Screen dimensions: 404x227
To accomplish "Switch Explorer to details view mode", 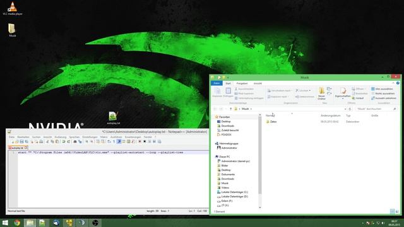I will [x=393, y=211].
